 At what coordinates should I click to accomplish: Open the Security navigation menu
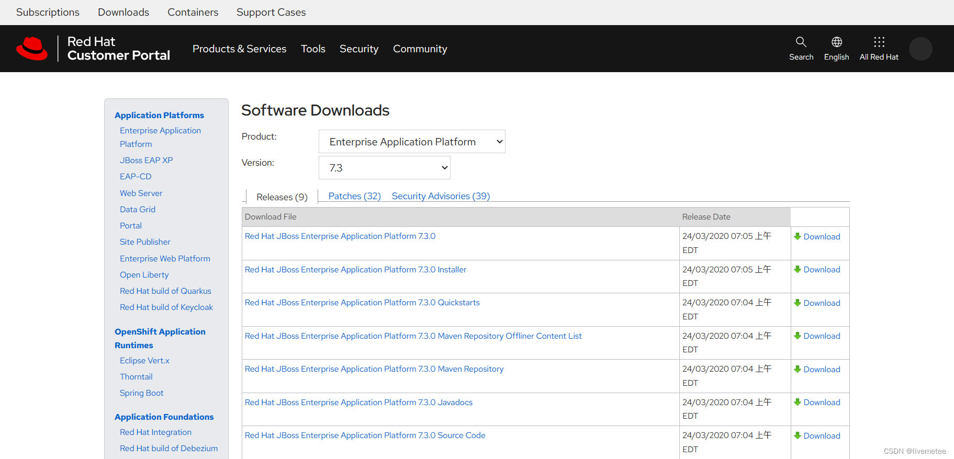click(359, 49)
